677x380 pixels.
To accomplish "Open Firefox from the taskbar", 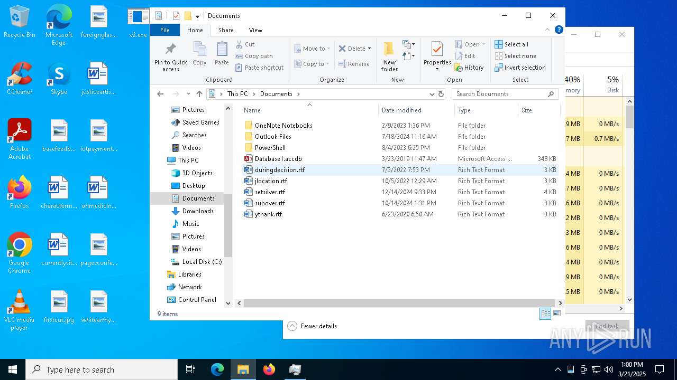I will (269, 369).
